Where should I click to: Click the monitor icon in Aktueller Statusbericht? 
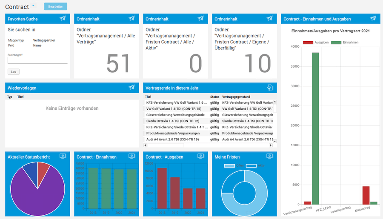(x=63, y=156)
